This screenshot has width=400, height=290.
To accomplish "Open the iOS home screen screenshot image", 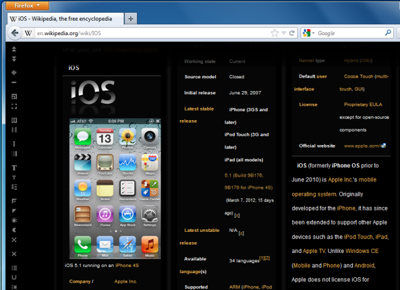I will [115, 189].
